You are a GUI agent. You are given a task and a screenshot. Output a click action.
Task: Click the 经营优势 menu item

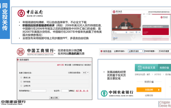(x=149, y=96)
